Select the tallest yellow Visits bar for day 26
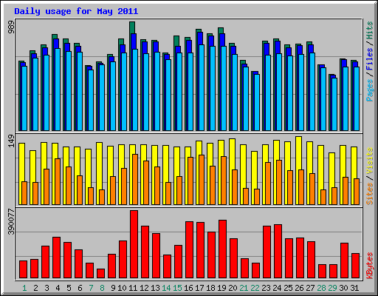The image size is (378, 296). point(298,153)
